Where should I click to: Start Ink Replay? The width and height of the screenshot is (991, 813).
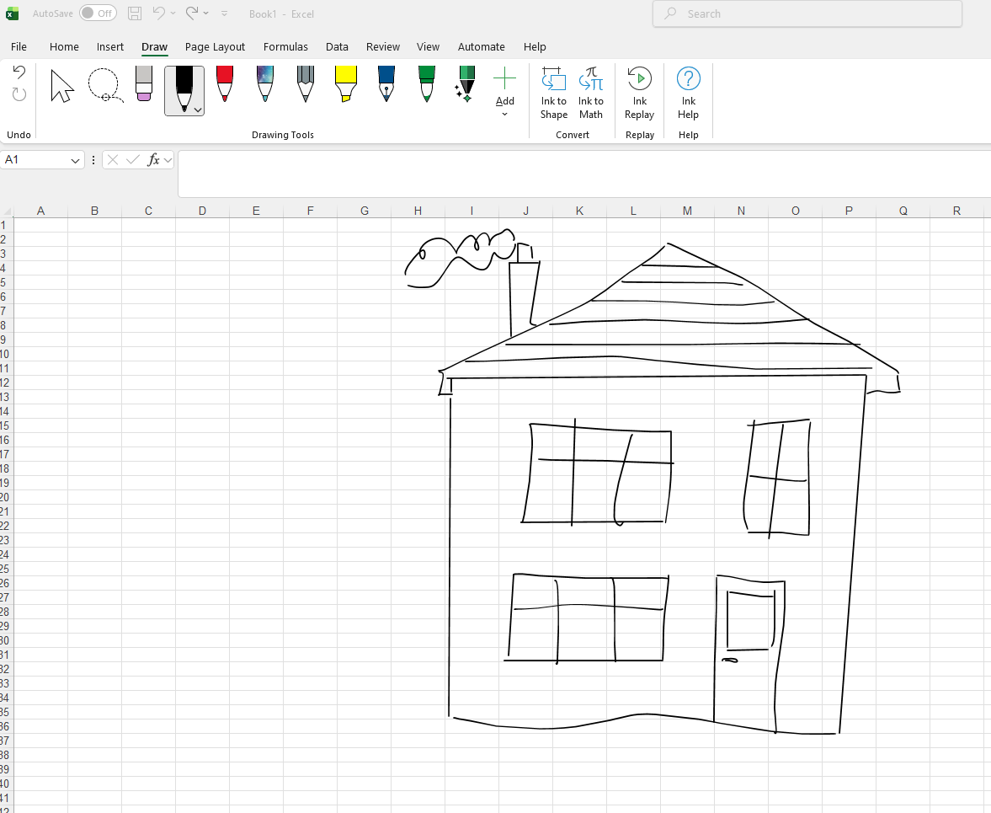[639, 93]
